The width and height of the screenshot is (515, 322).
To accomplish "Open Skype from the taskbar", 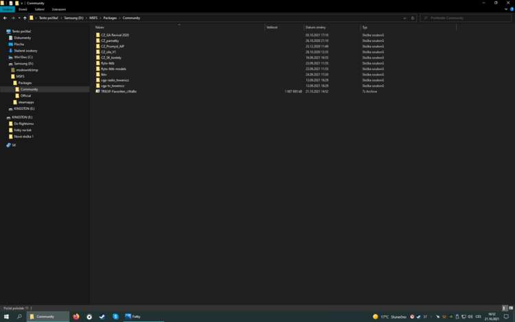I will pos(115,317).
